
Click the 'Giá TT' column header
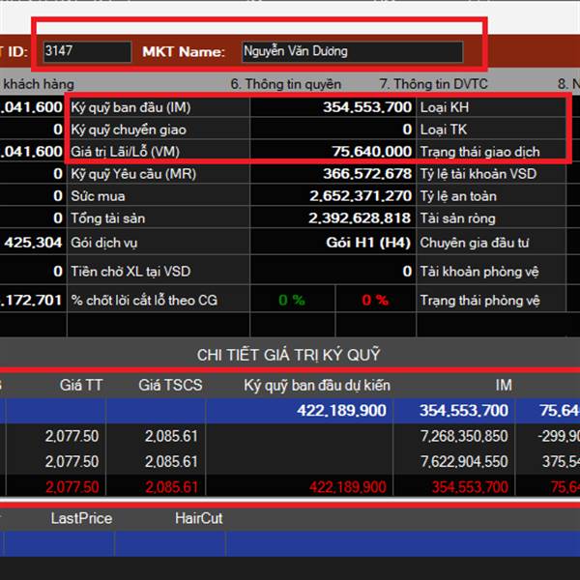point(80,385)
